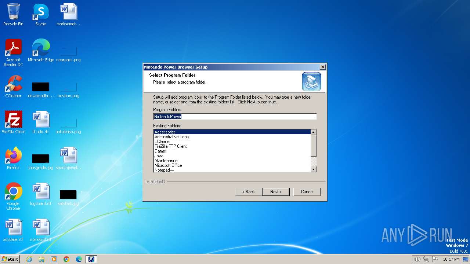Select the CCleaner desktop shortcut
The image size is (470, 264).
pyautogui.click(x=13, y=87)
